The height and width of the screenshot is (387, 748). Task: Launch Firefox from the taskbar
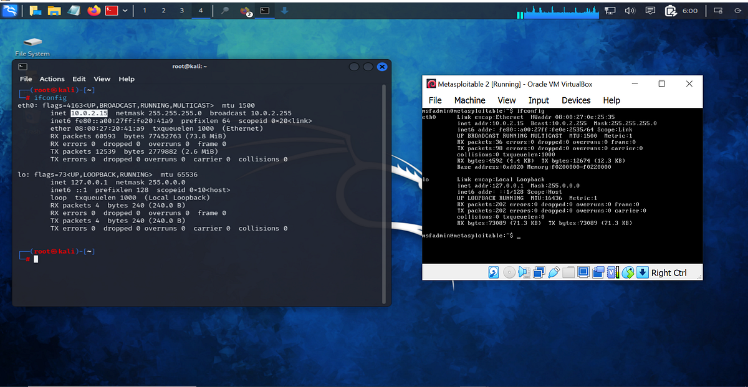point(93,10)
